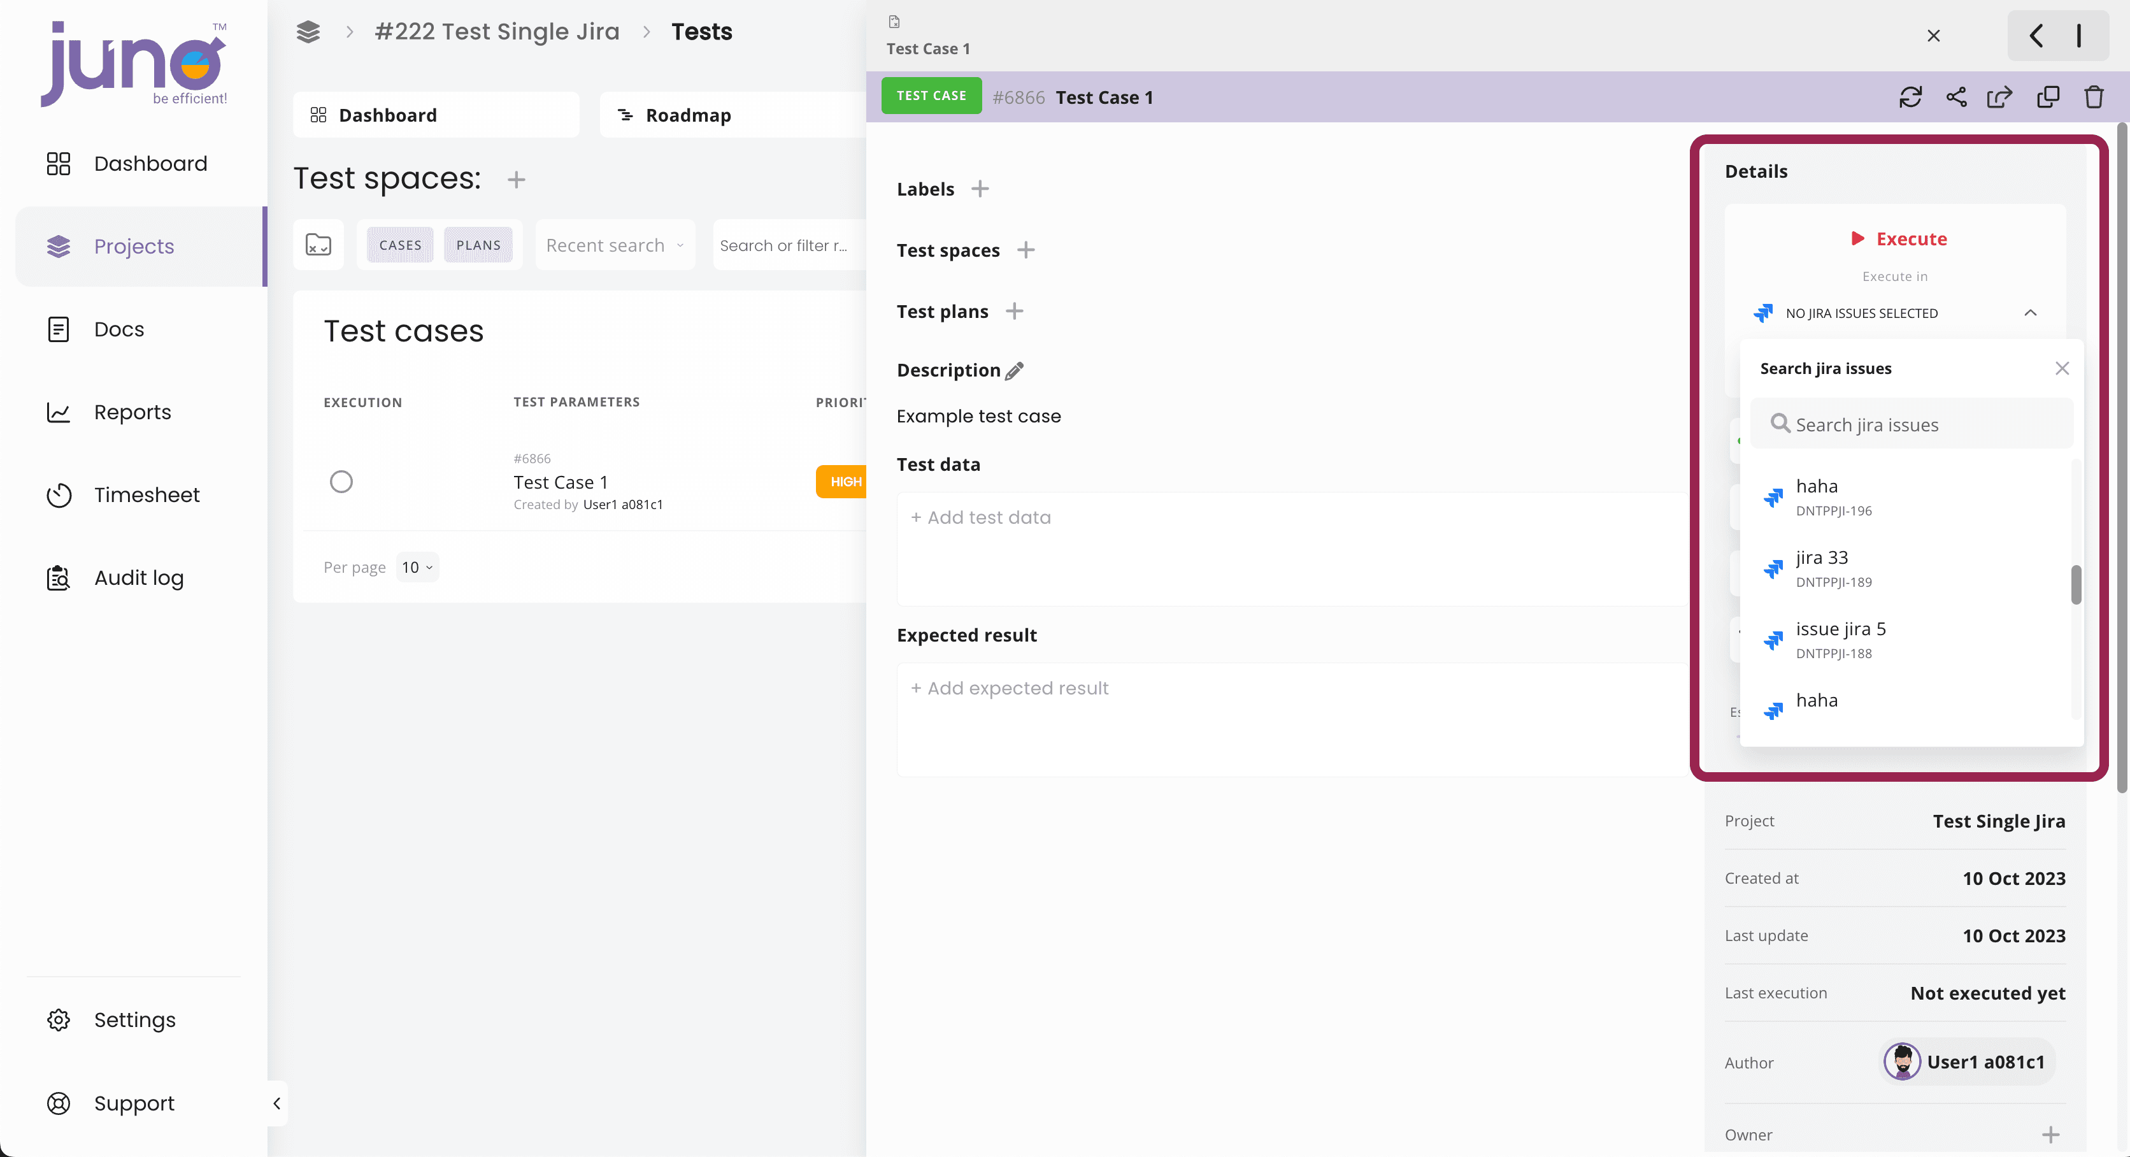Toggle the PLANS filter chip
The image size is (2130, 1157).
[478, 245]
